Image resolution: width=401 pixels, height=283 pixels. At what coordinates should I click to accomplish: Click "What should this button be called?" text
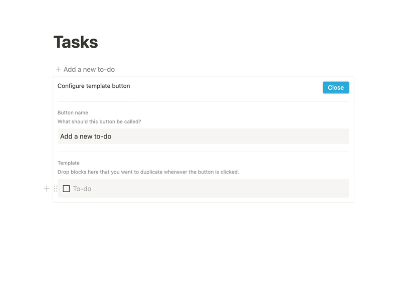[x=99, y=122]
